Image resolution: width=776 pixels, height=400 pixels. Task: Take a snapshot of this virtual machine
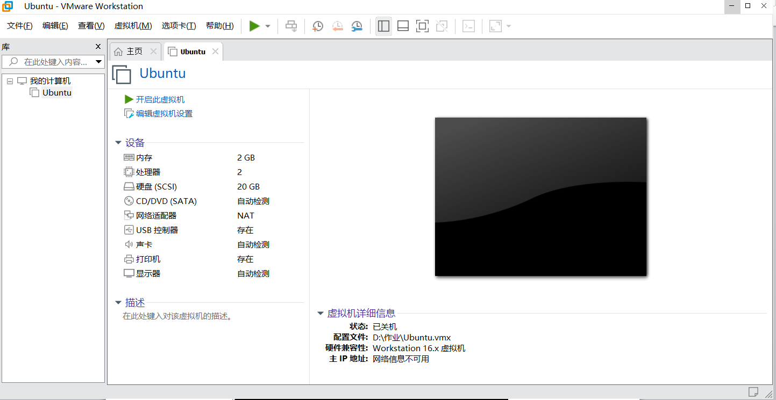[318, 26]
